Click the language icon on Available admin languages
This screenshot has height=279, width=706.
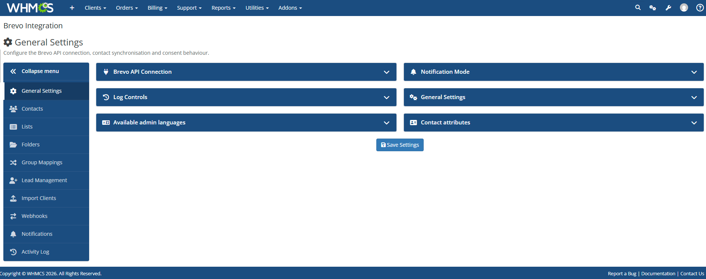(x=106, y=123)
